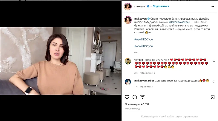Share post via paper plane icon

142,97
